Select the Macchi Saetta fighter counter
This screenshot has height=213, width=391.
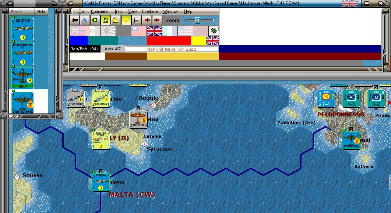tap(101, 140)
